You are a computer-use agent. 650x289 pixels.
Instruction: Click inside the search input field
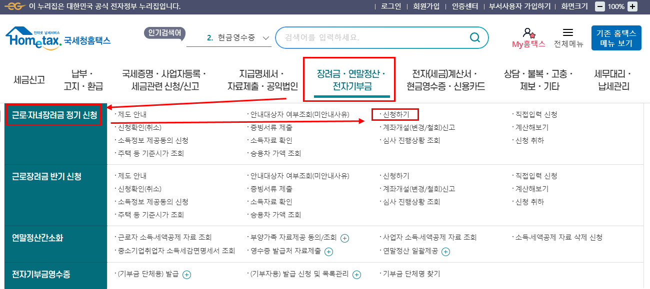[x=350, y=37]
